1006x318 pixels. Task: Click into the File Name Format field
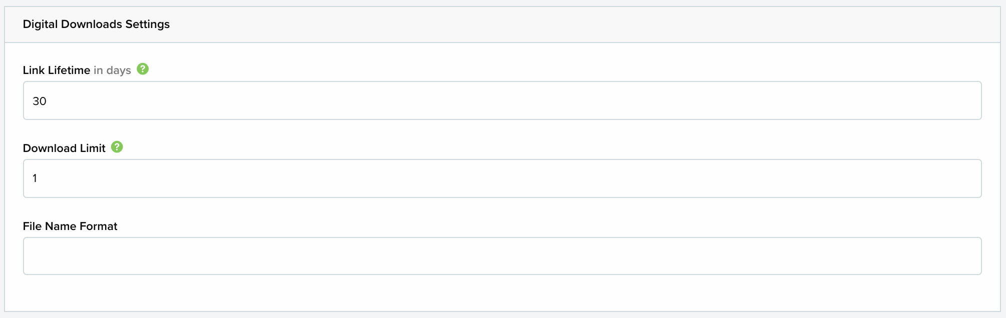point(502,256)
